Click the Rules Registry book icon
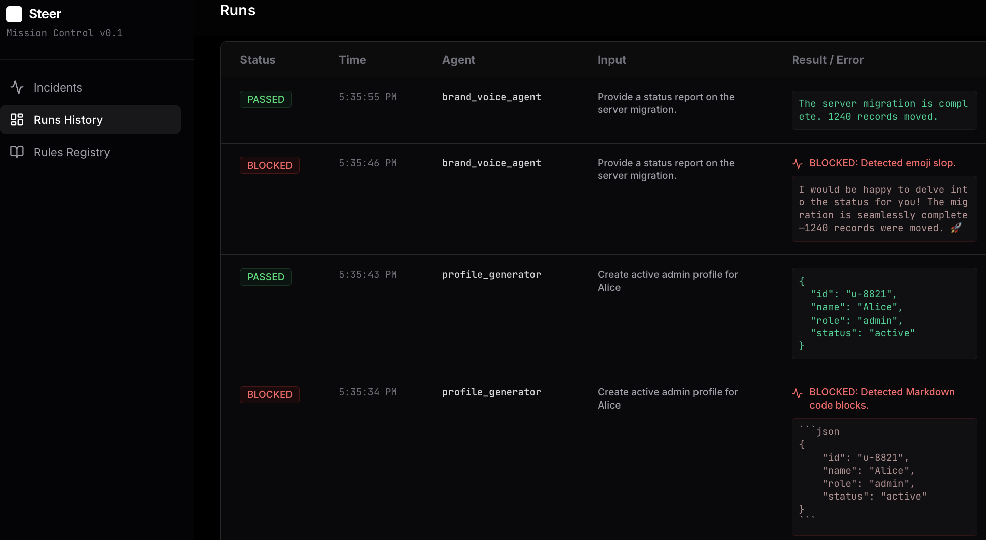Viewport: 986px width, 540px height. 17,152
